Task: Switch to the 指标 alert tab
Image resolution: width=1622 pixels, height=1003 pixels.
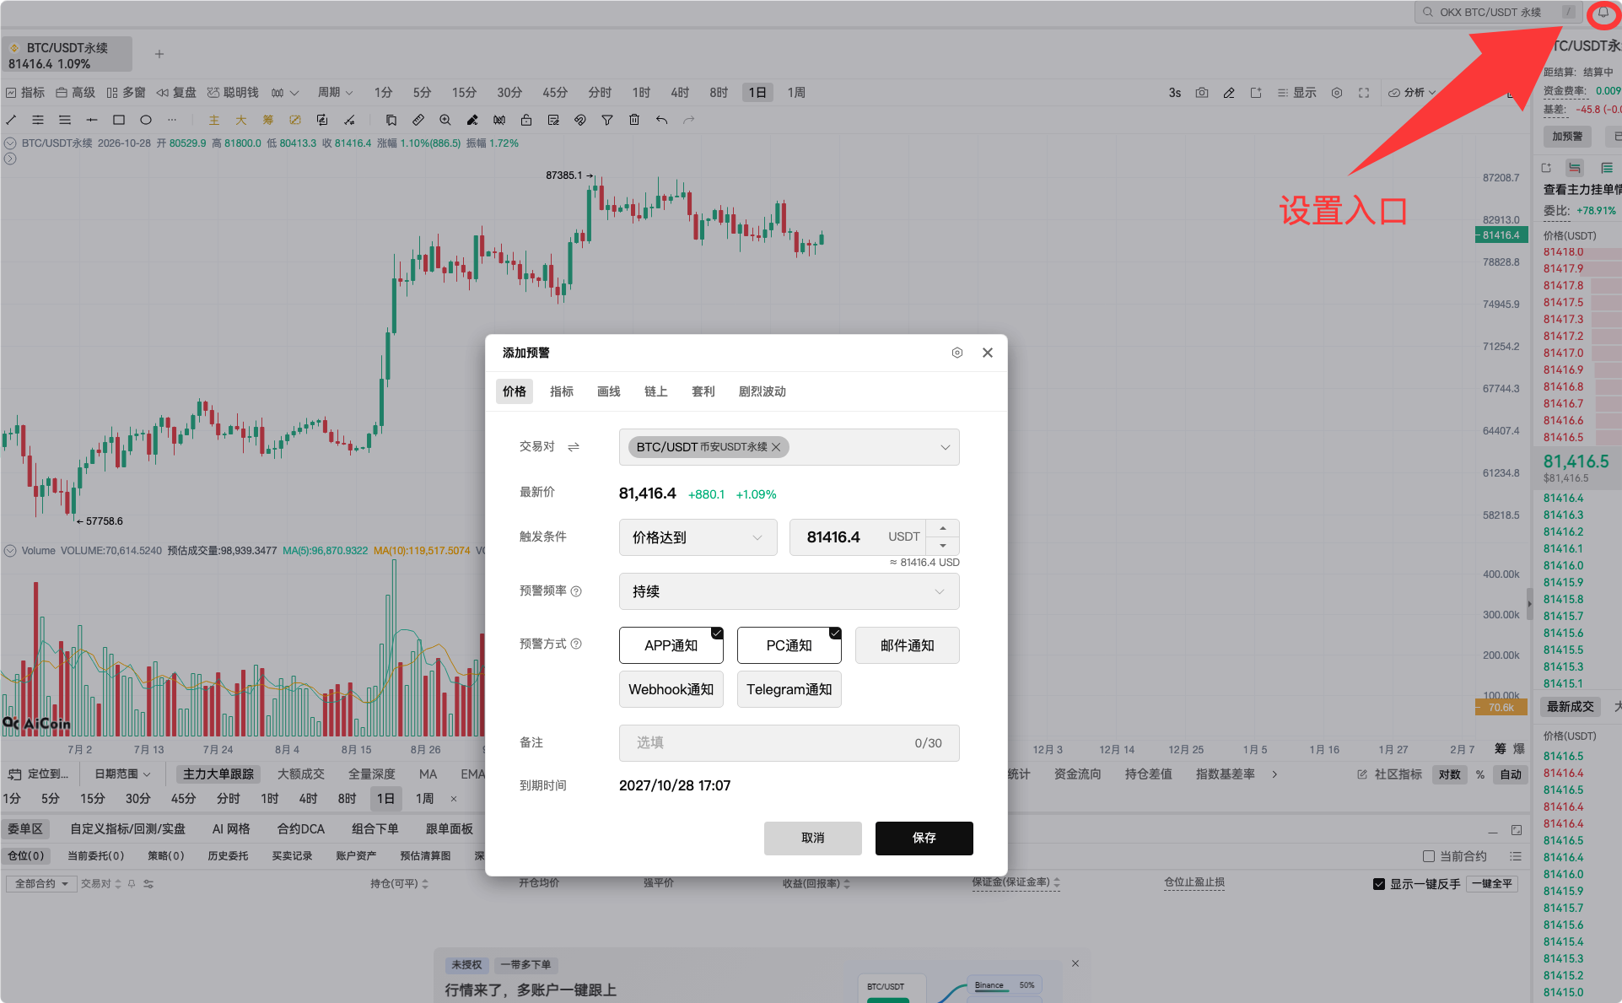Action: [x=562, y=391]
